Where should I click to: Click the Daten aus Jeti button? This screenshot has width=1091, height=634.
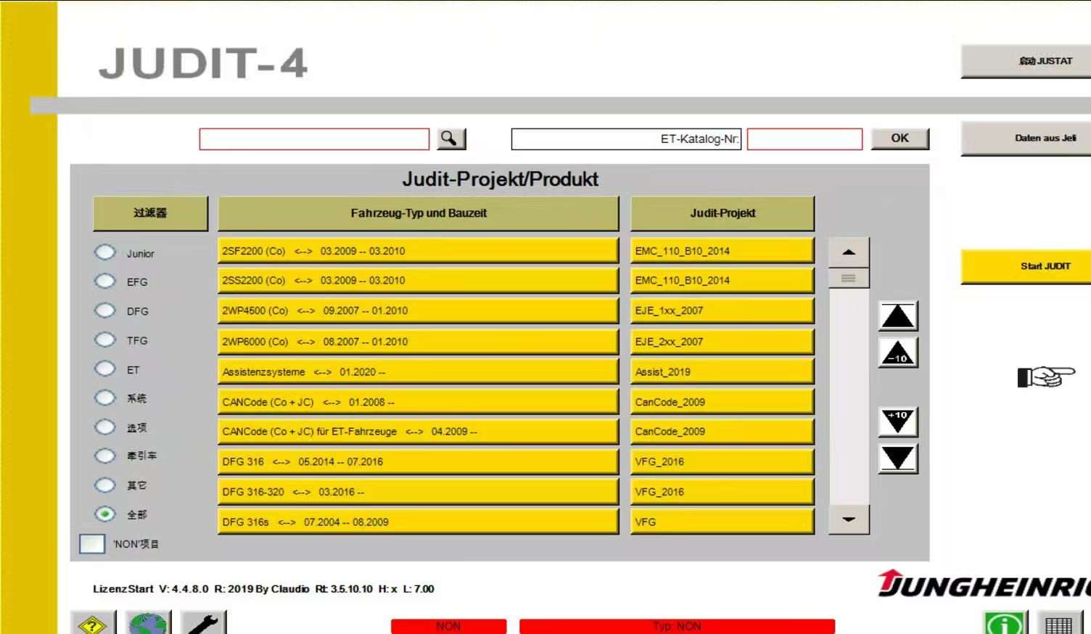click(x=1026, y=138)
